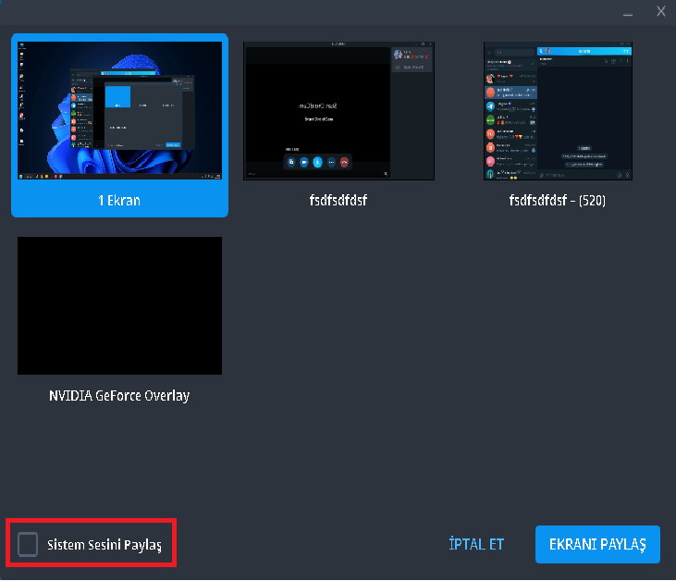Click camera icon in call preview
This screenshot has width=676, height=581.
click(x=304, y=162)
